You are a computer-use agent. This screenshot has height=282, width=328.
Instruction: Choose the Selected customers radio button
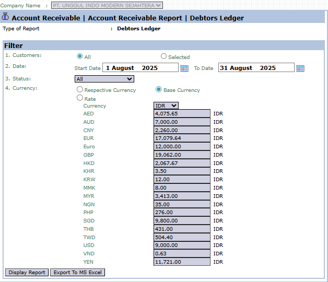pyautogui.click(x=163, y=56)
